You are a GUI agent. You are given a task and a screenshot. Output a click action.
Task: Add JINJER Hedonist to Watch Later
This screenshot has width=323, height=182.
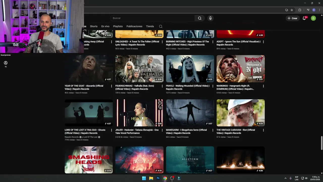(x=160, y=103)
